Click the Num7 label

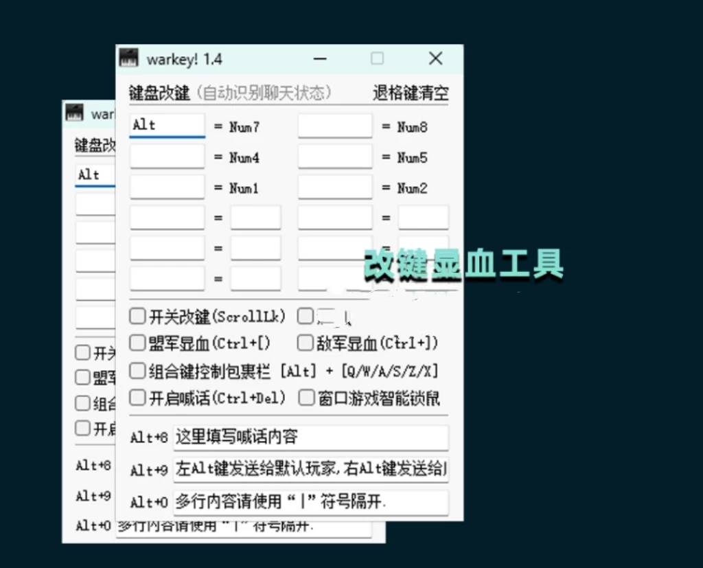point(244,127)
